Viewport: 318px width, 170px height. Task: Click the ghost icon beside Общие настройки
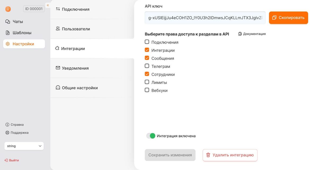[58, 88]
